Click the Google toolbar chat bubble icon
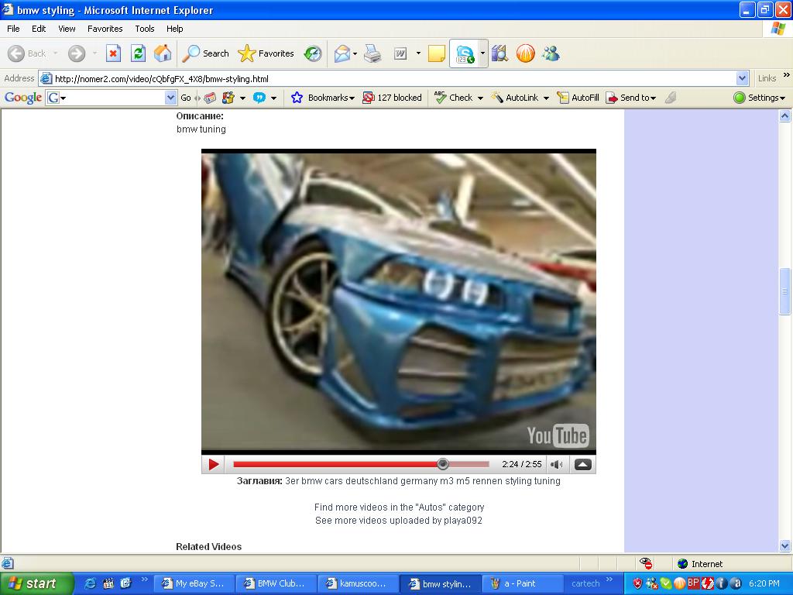 pyautogui.click(x=259, y=98)
